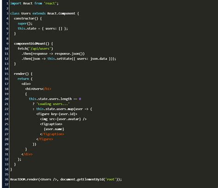Click line number 29 in the gutter
The image size is (218, 188).
click(x=6, y=144)
